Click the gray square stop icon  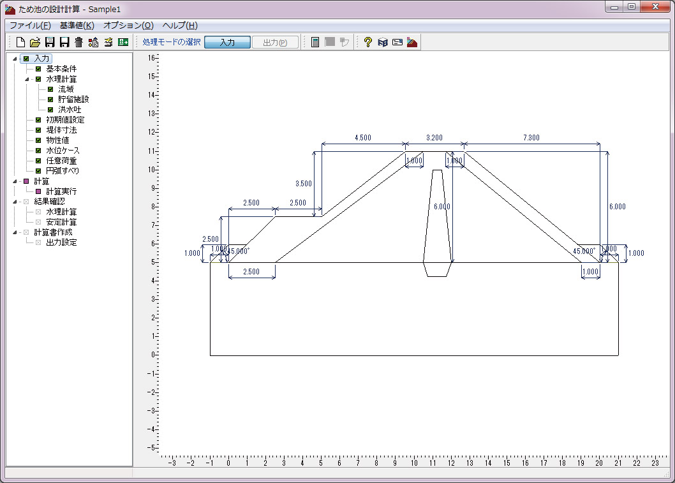330,41
